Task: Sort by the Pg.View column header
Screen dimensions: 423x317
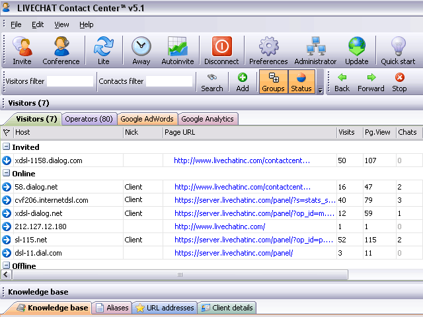Action: coord(379,132)
